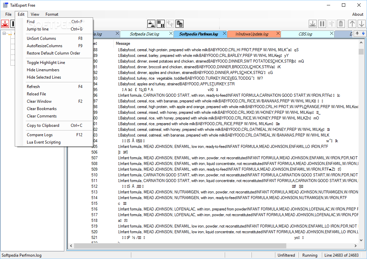Click the gray down arrow toolbar icon
367x259 pixels.
pos(362,24)
